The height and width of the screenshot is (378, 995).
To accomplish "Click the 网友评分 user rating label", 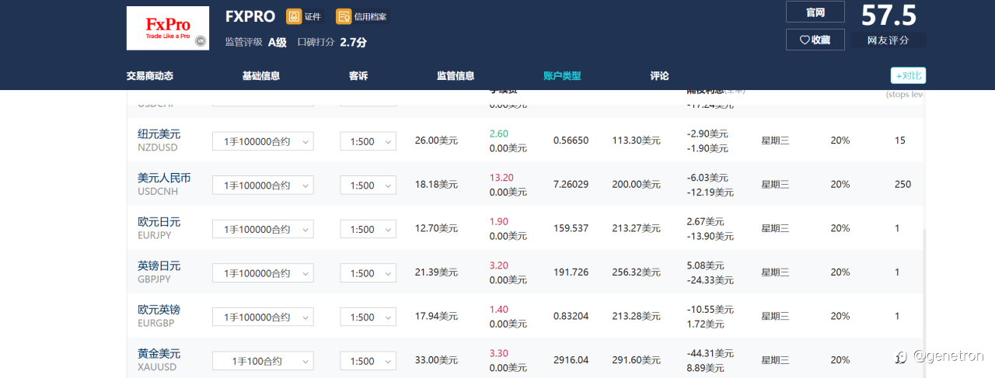I will coord(888,40).
